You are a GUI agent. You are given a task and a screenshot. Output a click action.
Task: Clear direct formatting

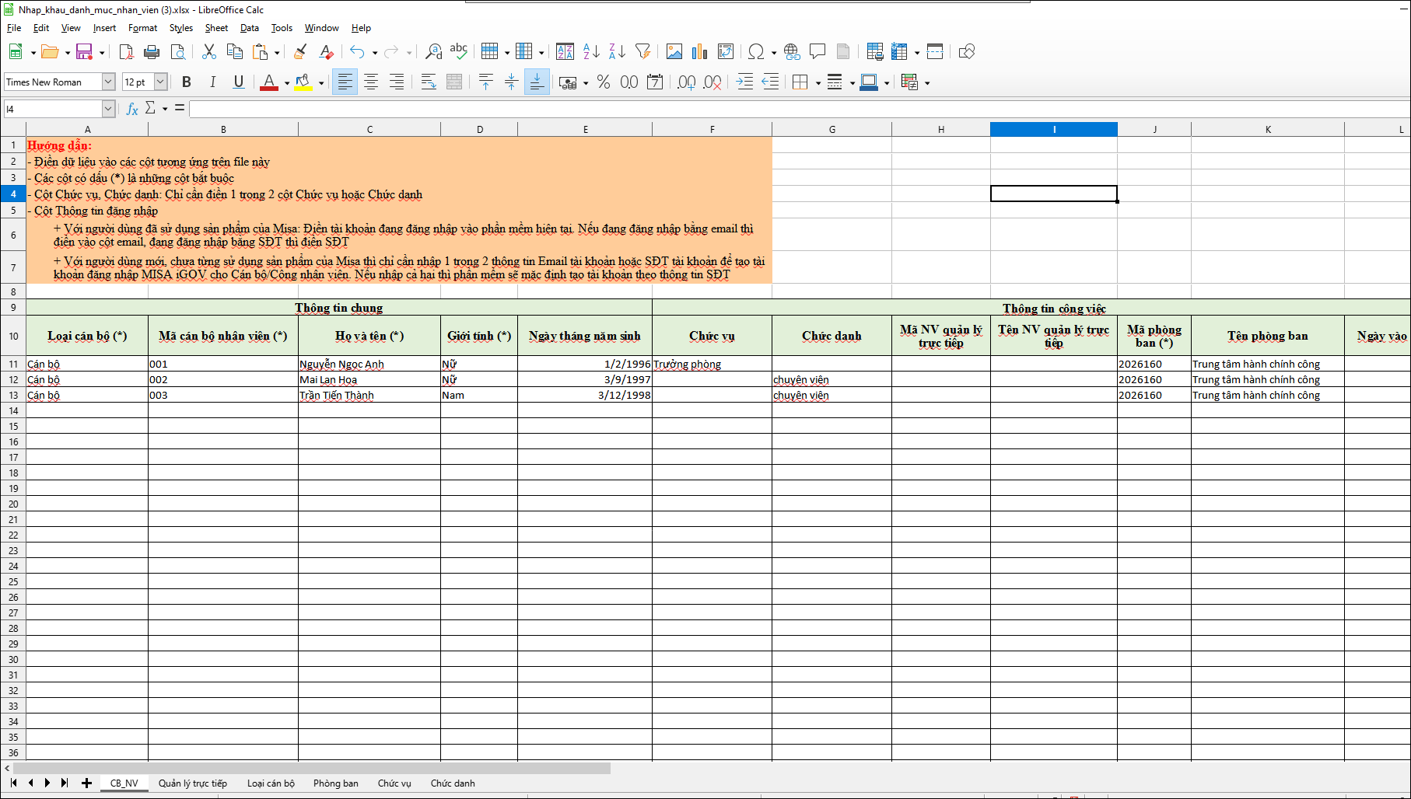pos(327,52)
